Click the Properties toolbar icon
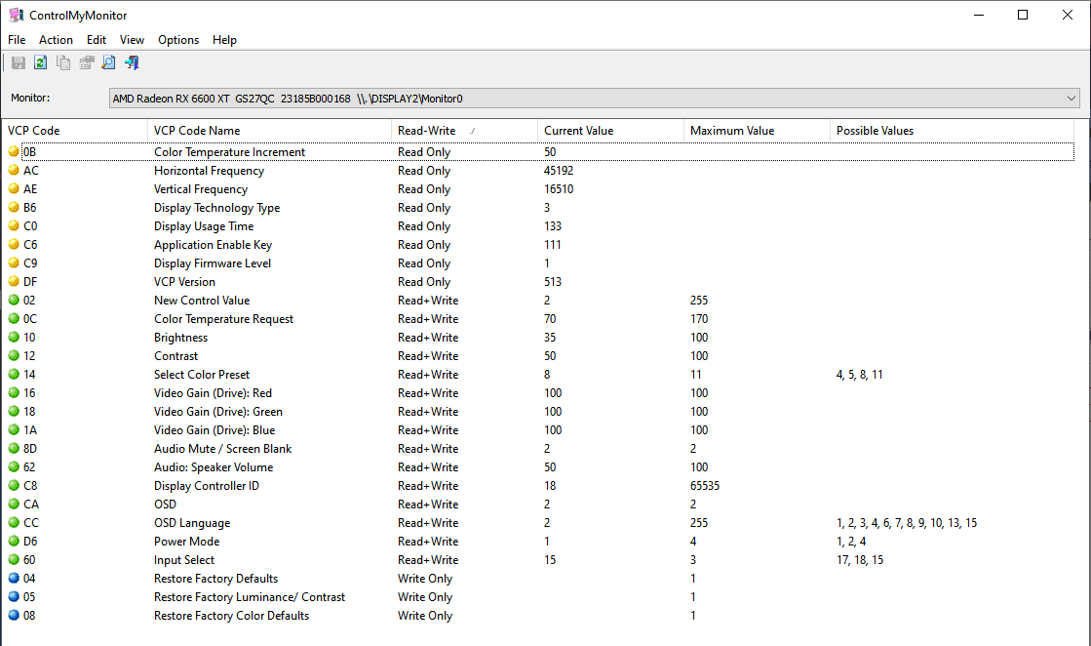Screen dimensions: 1091x646 tap(86, 62)
